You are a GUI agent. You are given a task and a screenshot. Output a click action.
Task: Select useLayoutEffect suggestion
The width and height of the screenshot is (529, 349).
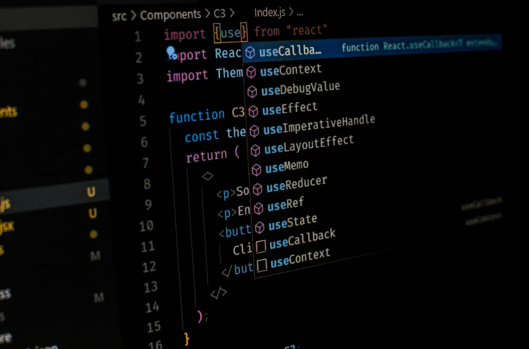(x=309, y=144)
